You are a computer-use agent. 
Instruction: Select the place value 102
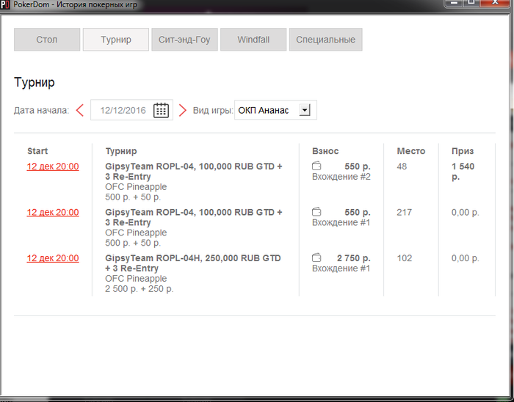click(x=404, y=258)
